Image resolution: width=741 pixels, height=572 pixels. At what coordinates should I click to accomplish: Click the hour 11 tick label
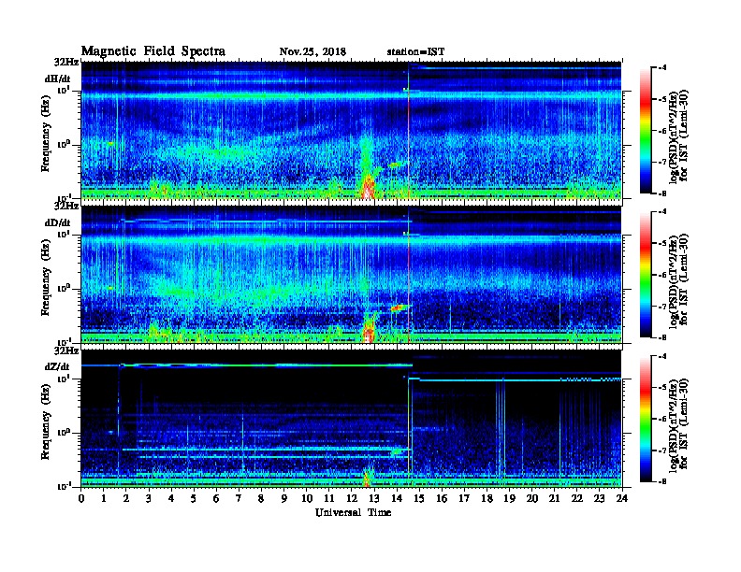[329, 499]
